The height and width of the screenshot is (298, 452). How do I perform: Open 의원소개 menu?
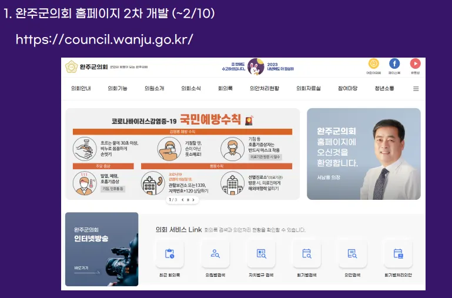point(154,89)
